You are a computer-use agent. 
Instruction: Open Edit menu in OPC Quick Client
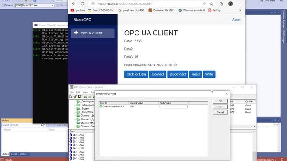pyautogui.click(x=78, y=92)
